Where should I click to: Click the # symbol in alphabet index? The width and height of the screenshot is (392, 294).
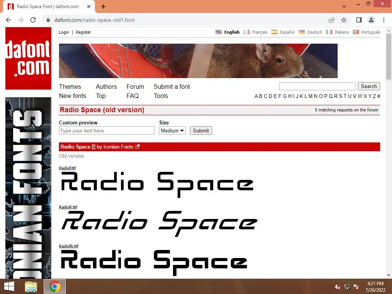[379, 96]
